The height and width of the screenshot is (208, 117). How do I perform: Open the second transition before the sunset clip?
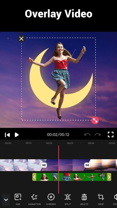tap(87, 165)
